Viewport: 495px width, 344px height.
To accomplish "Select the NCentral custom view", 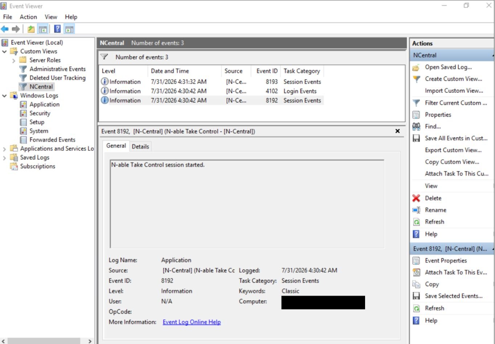I will (x=41, y=87).
